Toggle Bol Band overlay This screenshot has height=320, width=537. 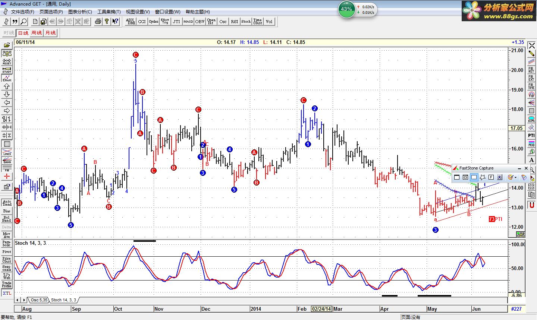tap(7, 219)
